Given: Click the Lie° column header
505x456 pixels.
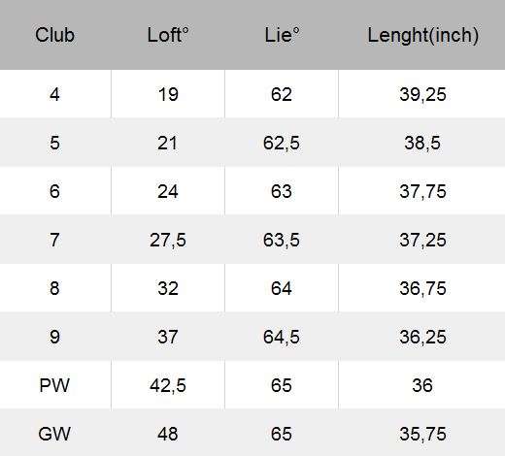Looking at the screenshot, I should (282, 35).
